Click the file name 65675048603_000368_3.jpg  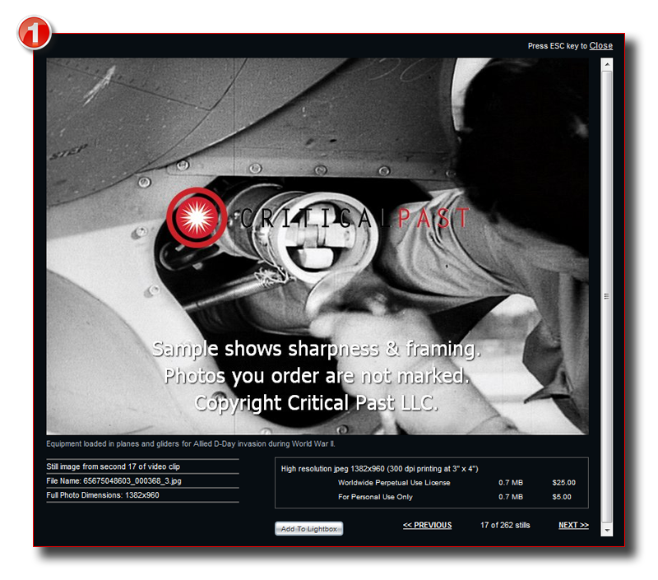tap(132, 481)
